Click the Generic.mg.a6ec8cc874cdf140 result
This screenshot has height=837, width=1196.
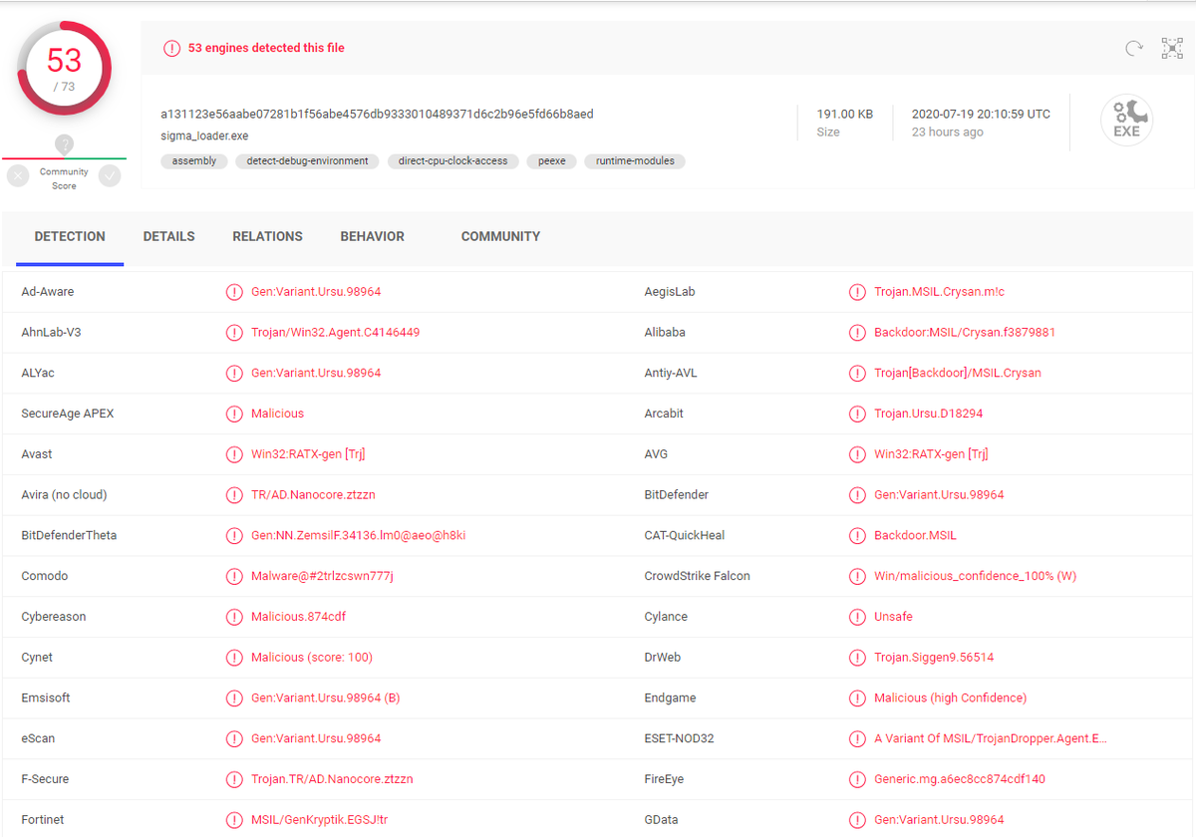pos(960,779)
